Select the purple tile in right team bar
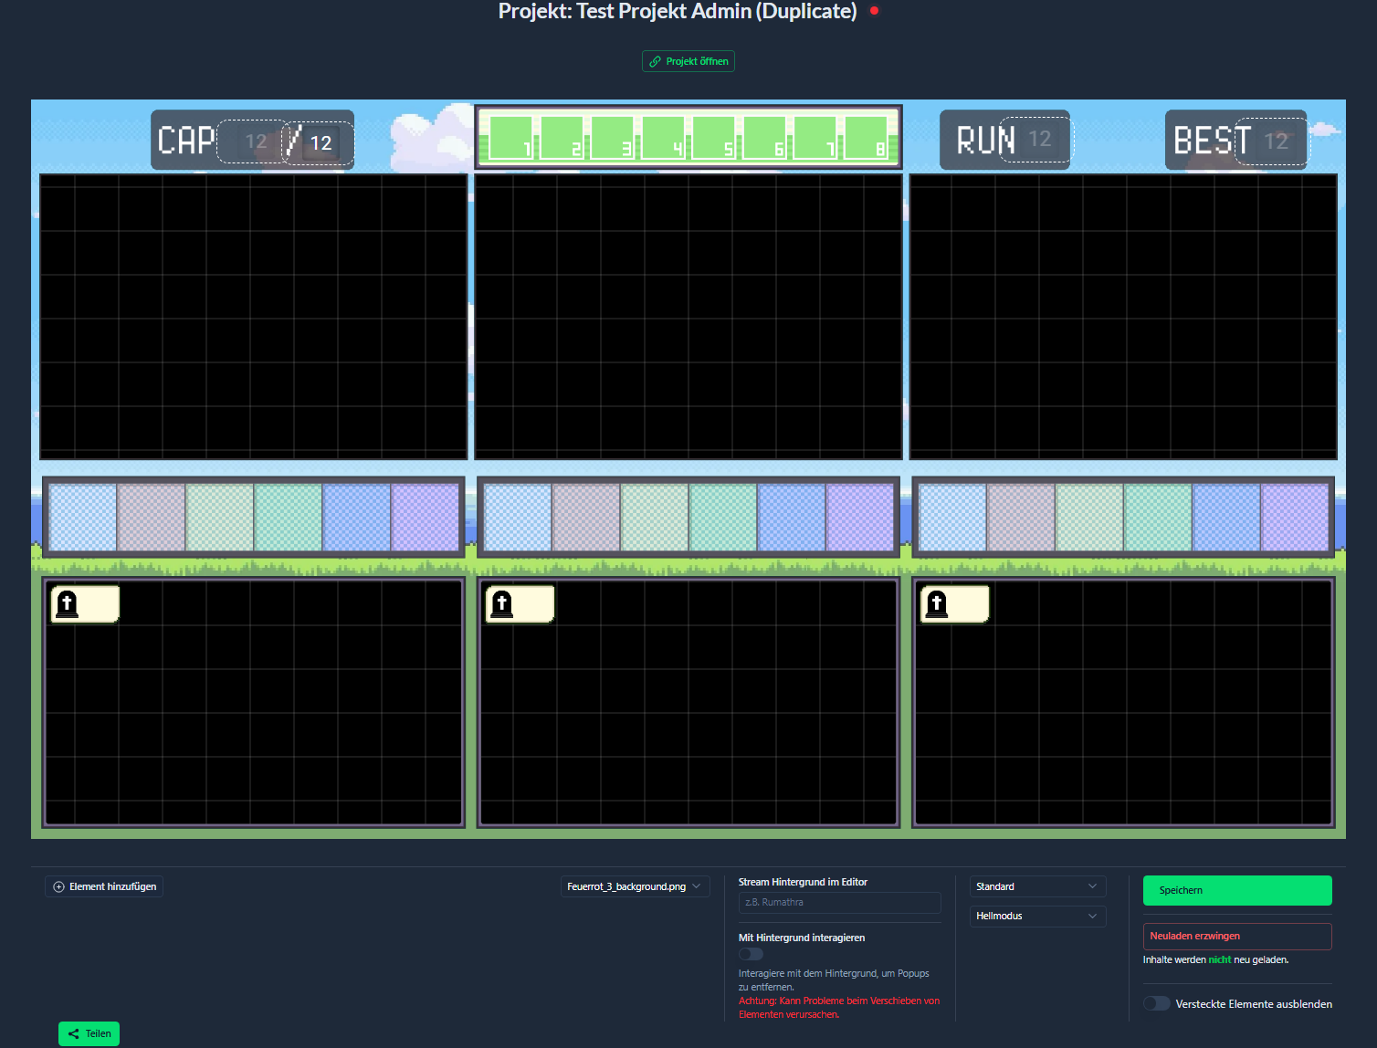 tap(1295, 517)
